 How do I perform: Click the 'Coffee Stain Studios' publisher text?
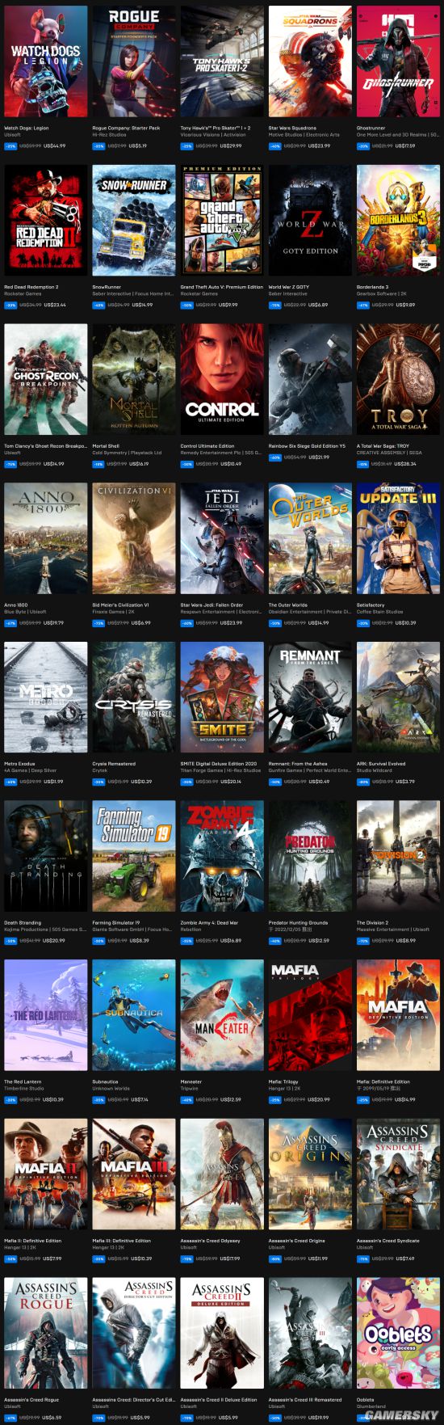click(x=379, y=611)
